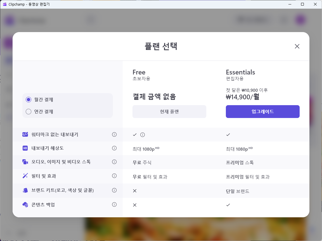Image resolution: width=322 pixels, height=241 pixels.
Task: Minimize the Clipchamp window
Action: pyautogui.click(x=290, y=4)
